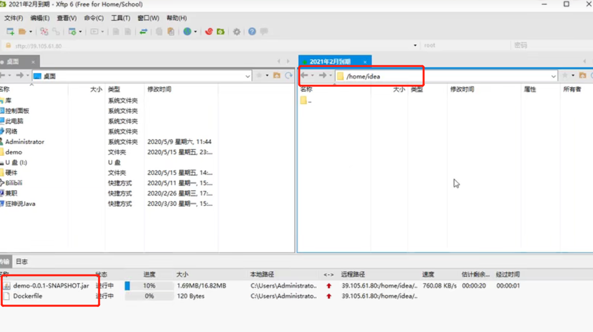Select the demo-0.0.1-SNAPSHOT.jar transfer row

pos(296,286)
